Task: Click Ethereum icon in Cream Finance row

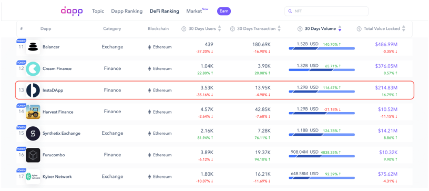Action: coord(149,69)
